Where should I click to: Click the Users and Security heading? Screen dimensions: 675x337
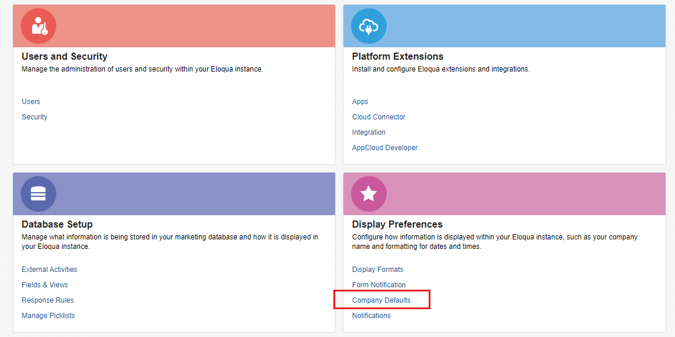click(x=65, y=56)
